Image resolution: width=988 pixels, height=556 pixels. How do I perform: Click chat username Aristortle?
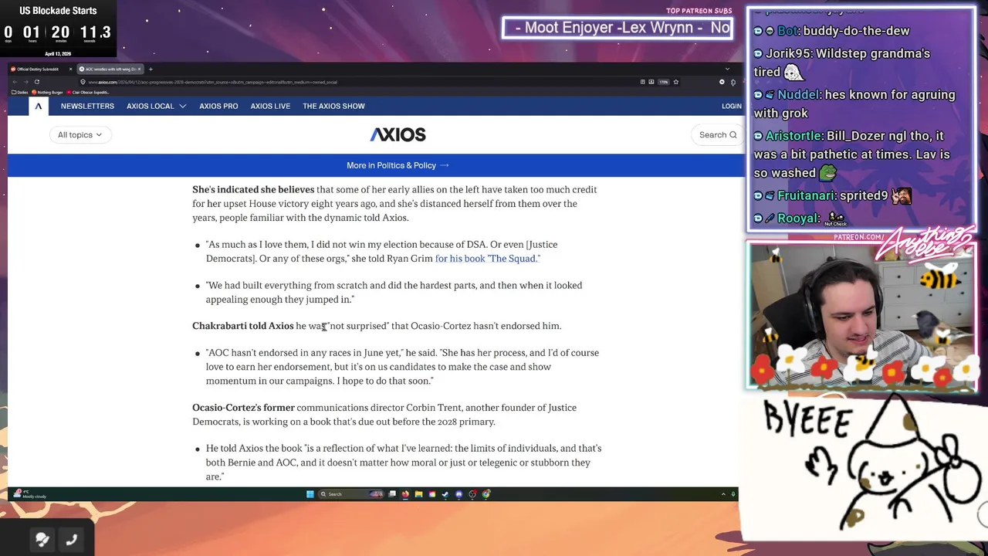[x=793, y=136]
